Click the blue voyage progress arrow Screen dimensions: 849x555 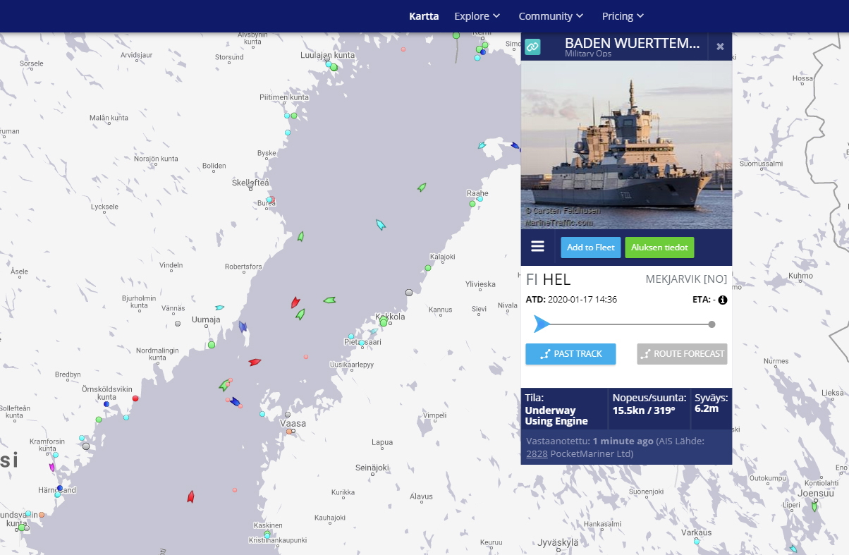click(542, 324)
